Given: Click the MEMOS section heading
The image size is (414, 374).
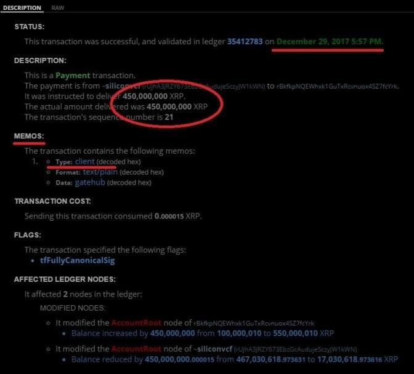Looking at the screenshot, I should click(29, 136).
